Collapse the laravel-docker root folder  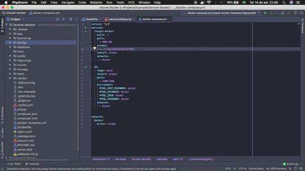[6, 25]
